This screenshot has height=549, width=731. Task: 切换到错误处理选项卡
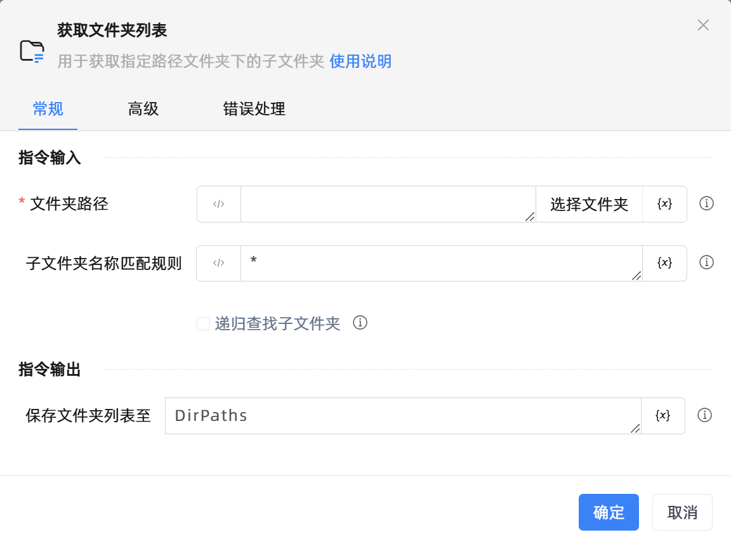pos(254,109)
